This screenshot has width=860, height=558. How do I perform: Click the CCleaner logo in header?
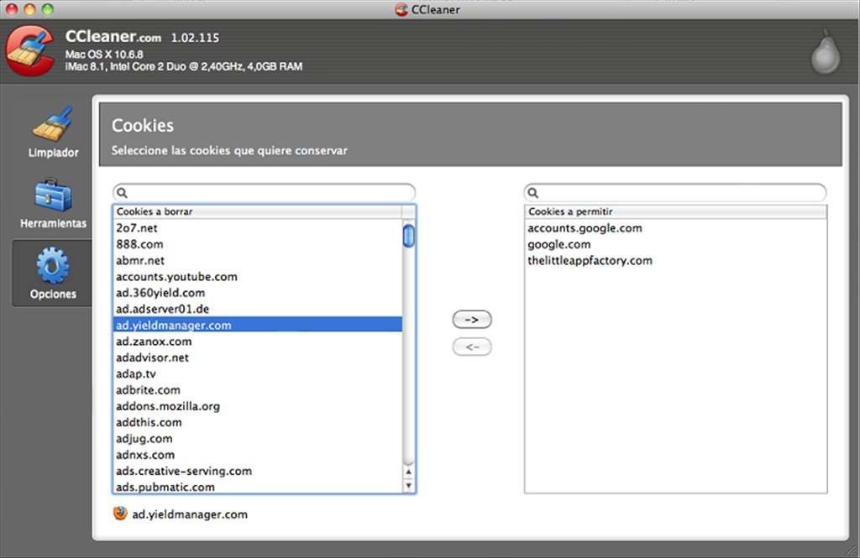point(30,50)
